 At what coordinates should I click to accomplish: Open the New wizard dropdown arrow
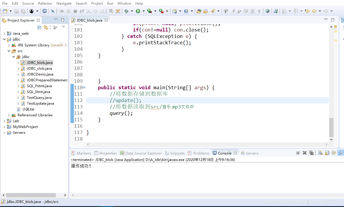[x=10, y=11]
